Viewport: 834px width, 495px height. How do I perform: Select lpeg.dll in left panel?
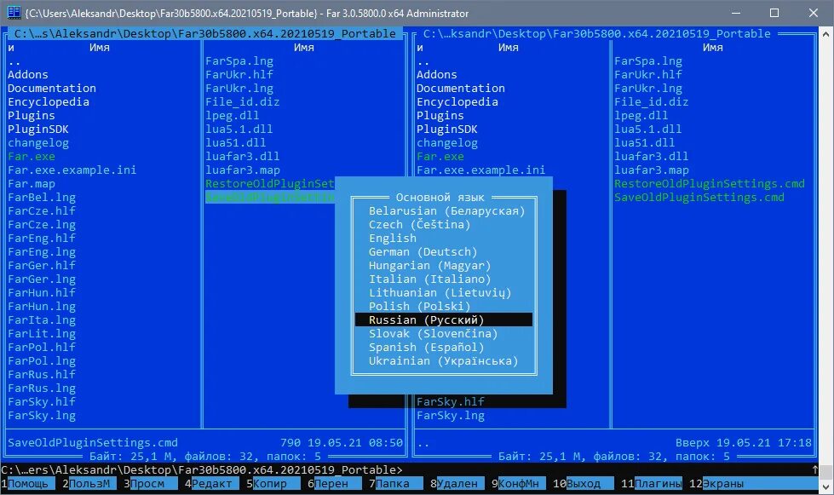[233, 116]
